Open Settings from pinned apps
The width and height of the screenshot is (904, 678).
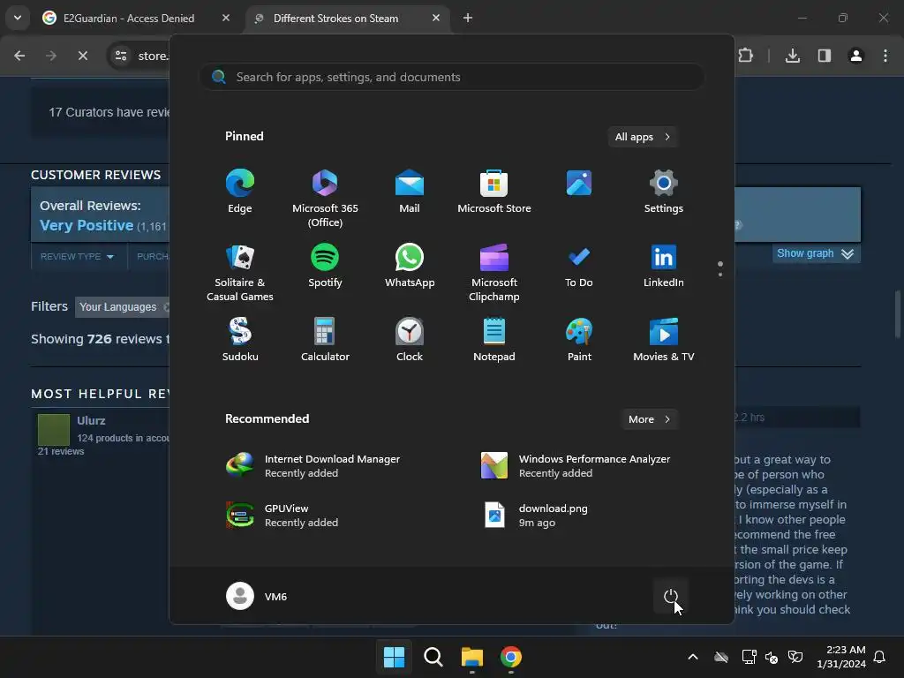tap(664, 192)
